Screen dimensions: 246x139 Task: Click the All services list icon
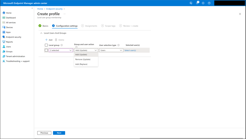click(4, 23)
